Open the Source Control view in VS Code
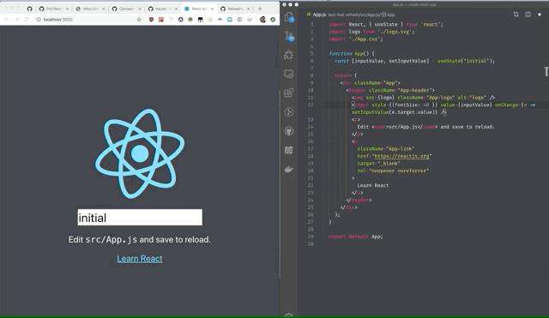The height and width of the screenshot is (318, 549). 289,36
